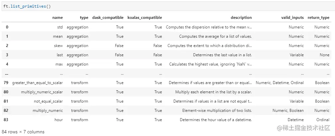335x136 pixels.
Task: Select the 'std' name cell
Action: [x=59, y=27]
